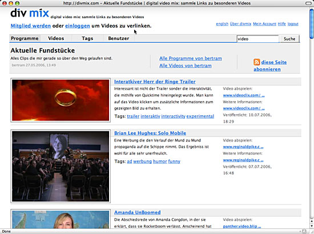Screen dimensions: 314x234
Task: Click the 'interactivity' tag
Action: (173, 116)
